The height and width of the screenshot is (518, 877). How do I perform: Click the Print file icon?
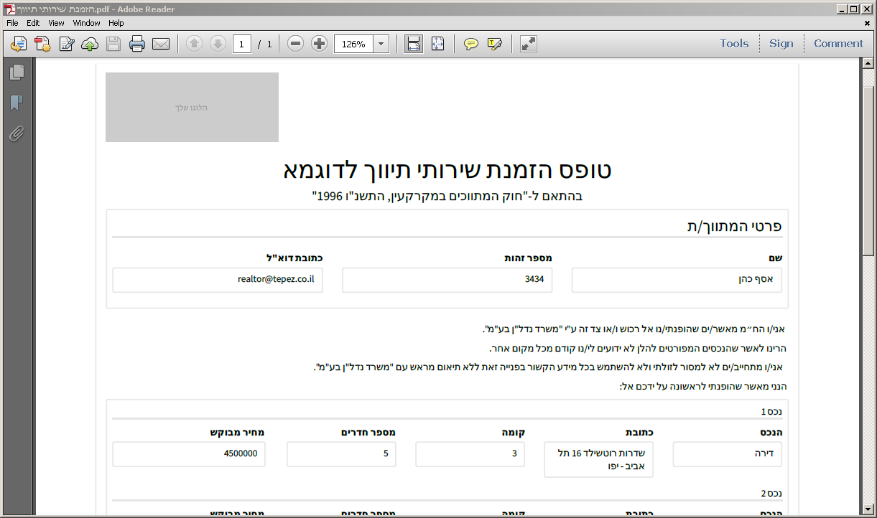click(x=137, y=44)
